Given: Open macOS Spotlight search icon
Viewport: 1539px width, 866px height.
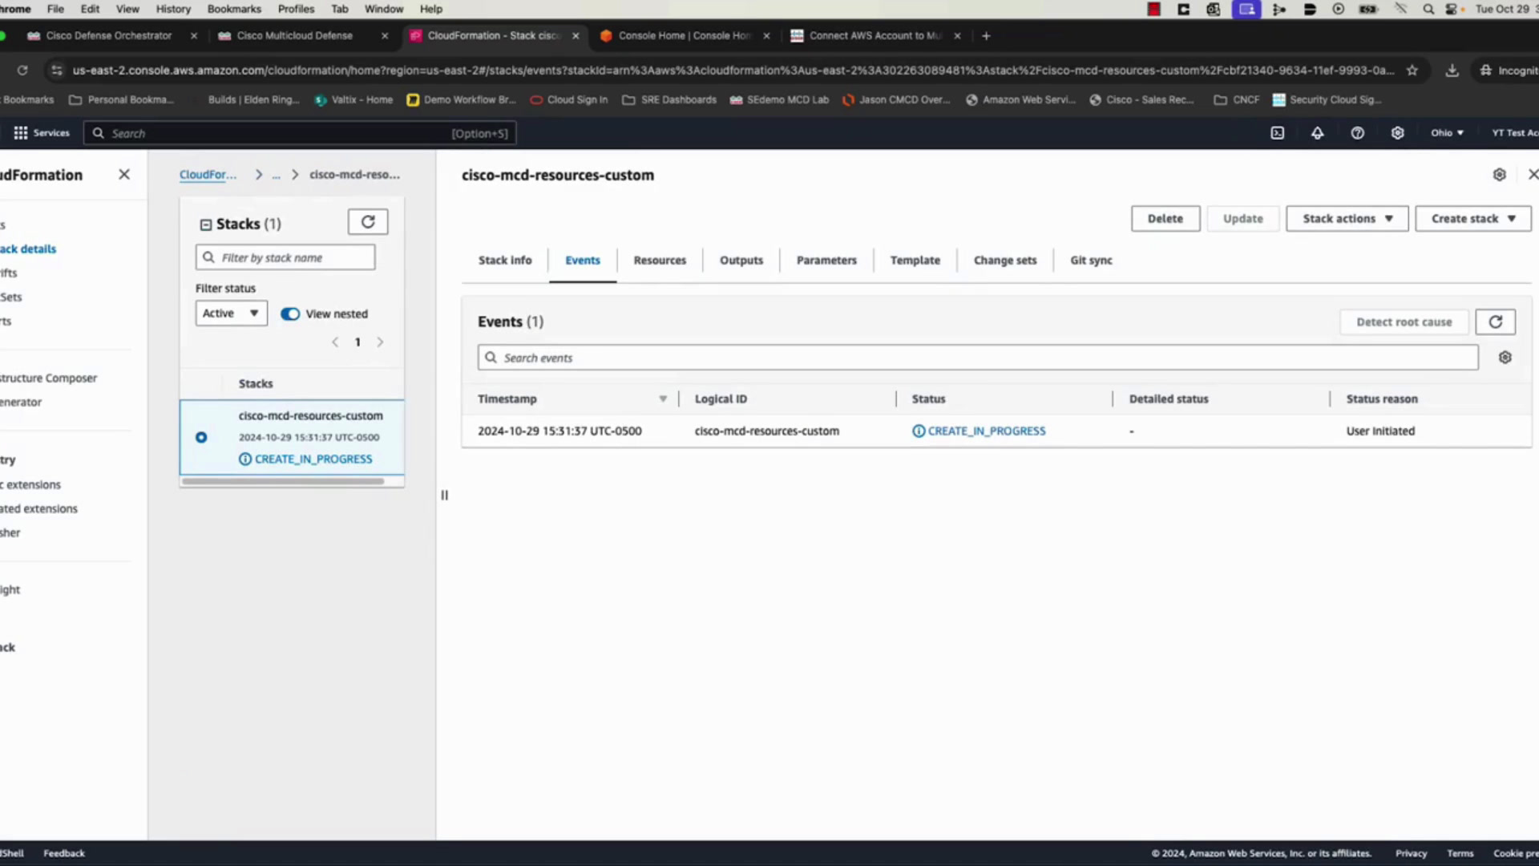Looking at the screenshot, I should (x=1428, y=9).
